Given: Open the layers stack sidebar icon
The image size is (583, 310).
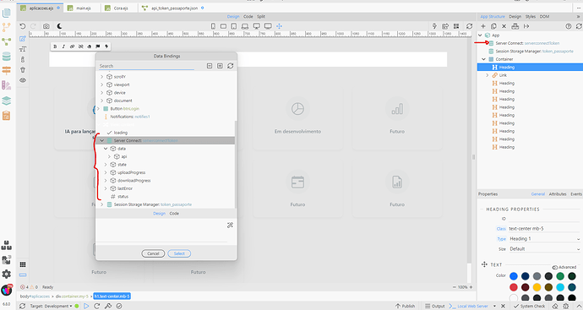Looking at the screenshot, I should coord(6,101).
